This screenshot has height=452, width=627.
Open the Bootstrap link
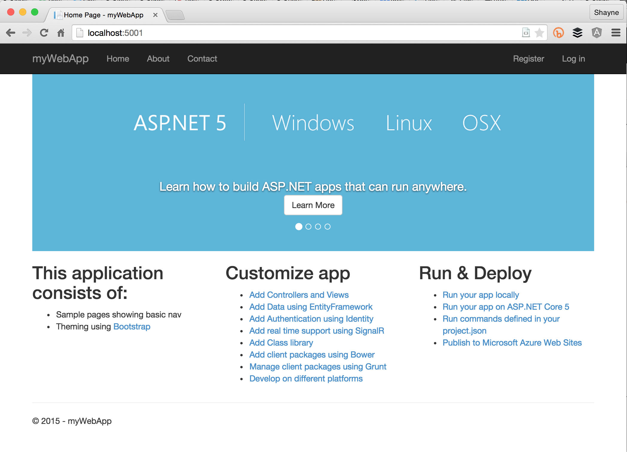point(132,326)
